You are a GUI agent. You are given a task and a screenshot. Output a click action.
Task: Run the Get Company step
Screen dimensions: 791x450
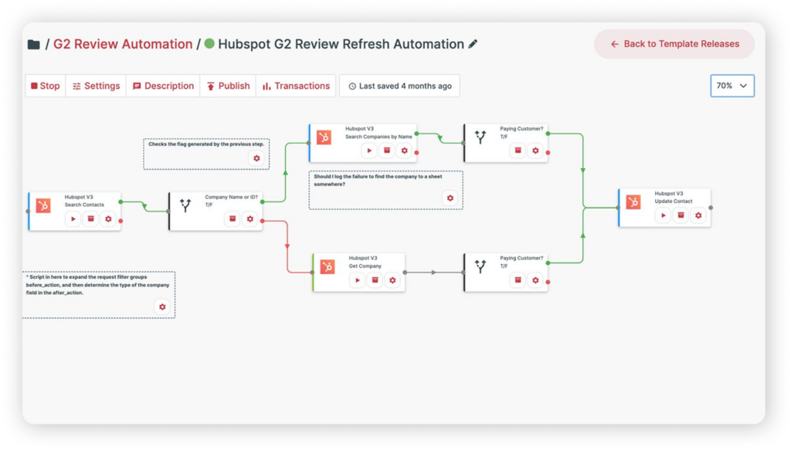point(358,280)
